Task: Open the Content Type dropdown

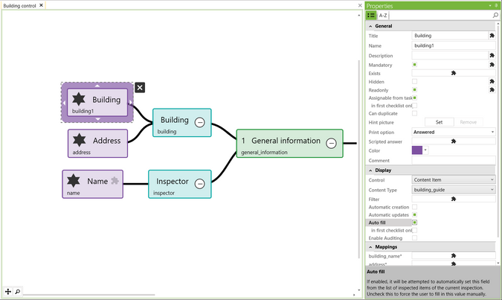Action: tap(492, 190)
